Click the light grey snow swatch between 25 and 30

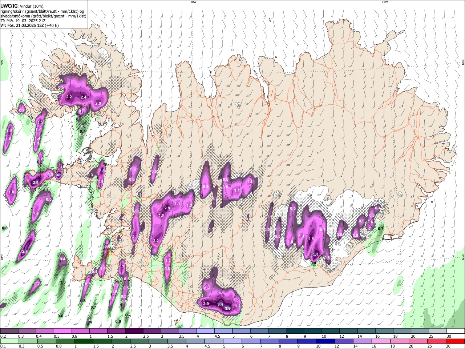point(438,331)
